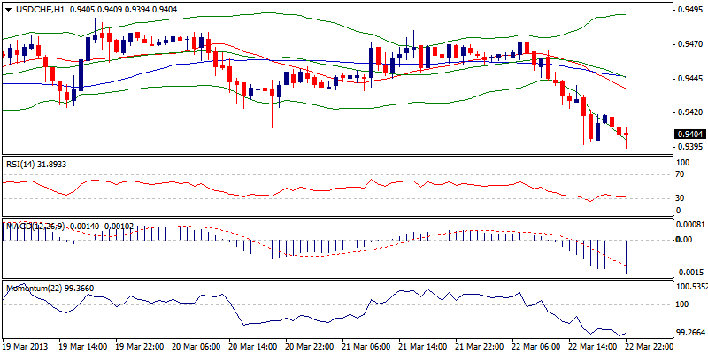708x354 pixels.
Task: Click the last MACD histogram bar
Action: pyautogui.click(x=627, y=257)
